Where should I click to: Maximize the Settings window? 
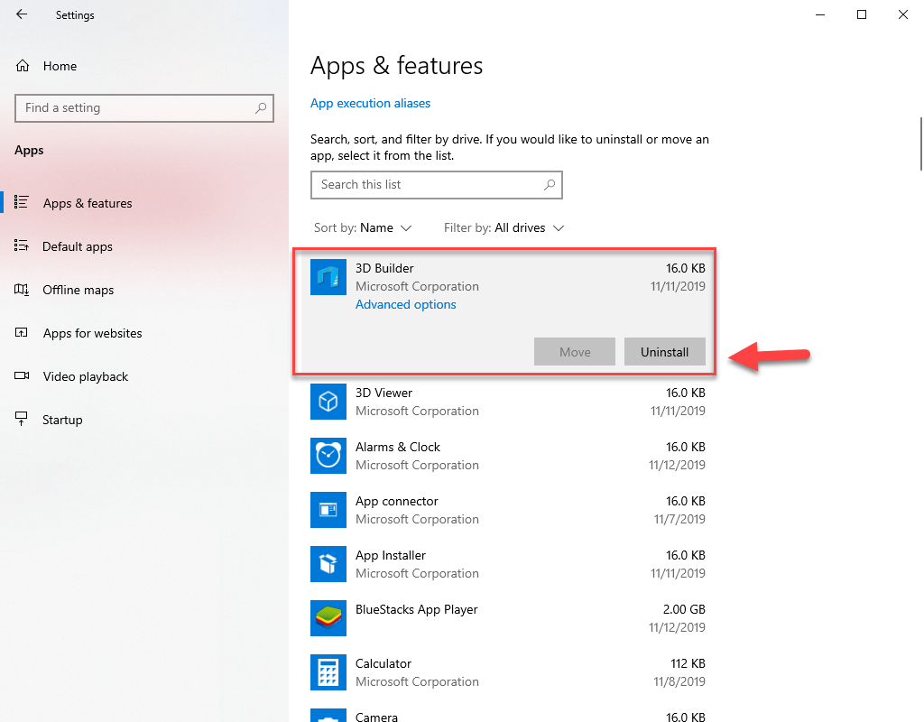pyautogui.click(x=862, y=14)
